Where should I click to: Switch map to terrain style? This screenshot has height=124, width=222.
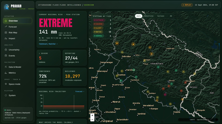pos(161,16)
